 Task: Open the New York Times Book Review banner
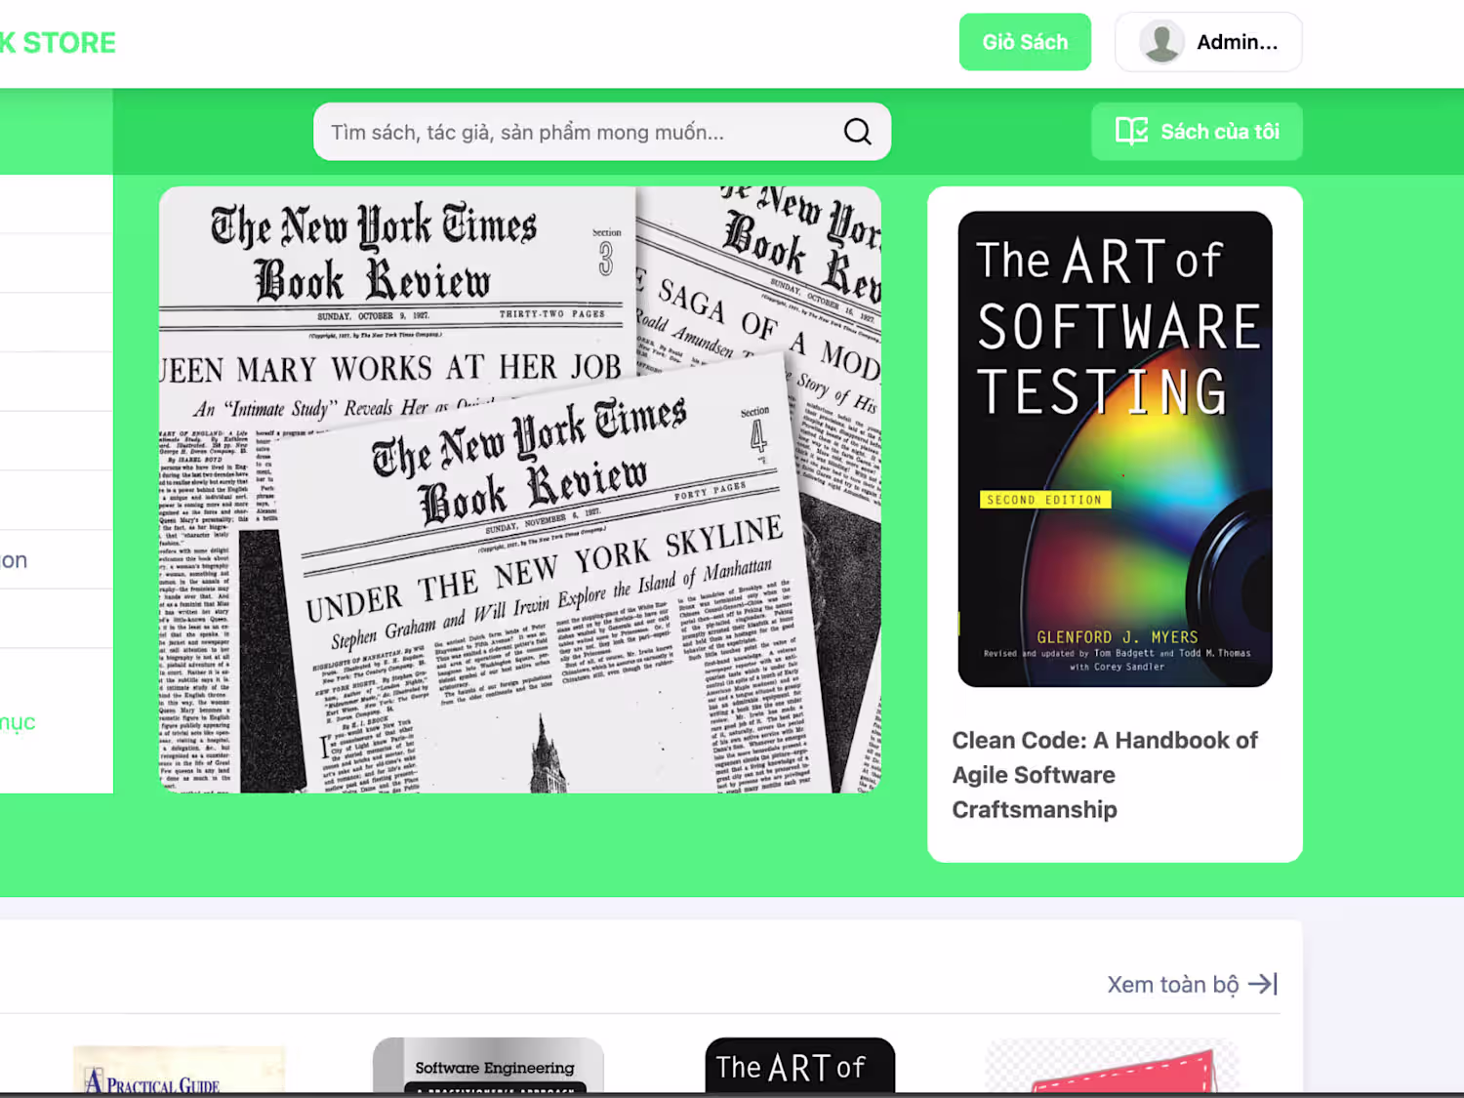tap(520, 490)
